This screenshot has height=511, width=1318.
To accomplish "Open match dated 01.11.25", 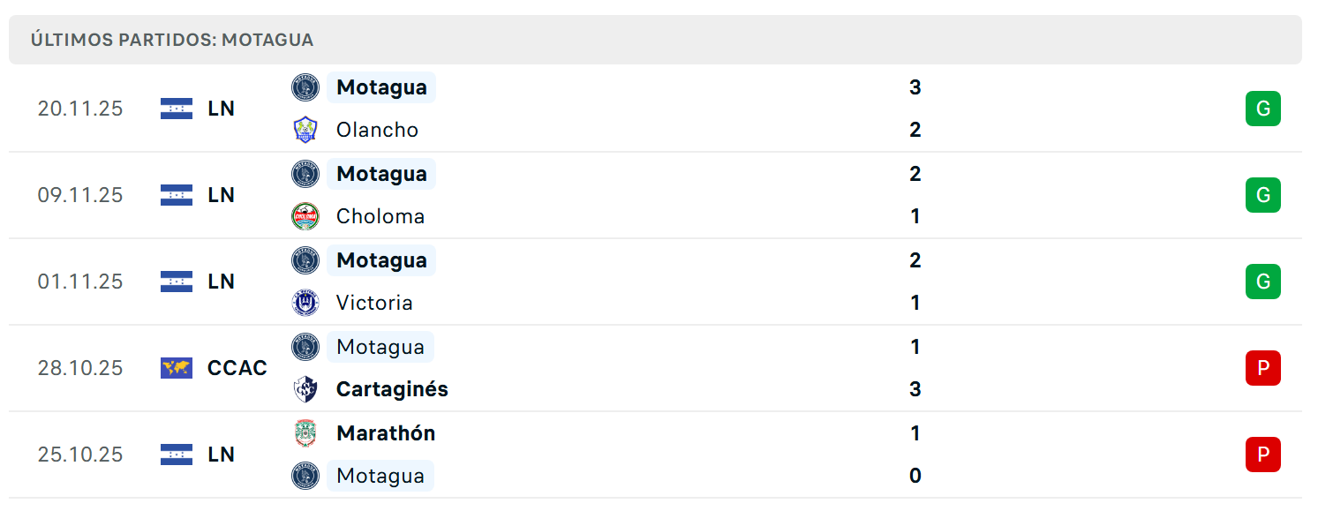I will pos(80,282).
